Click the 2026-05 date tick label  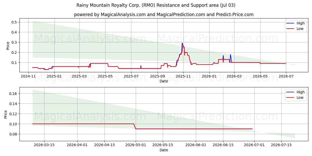pyautogui.click(x=260, y=76)
